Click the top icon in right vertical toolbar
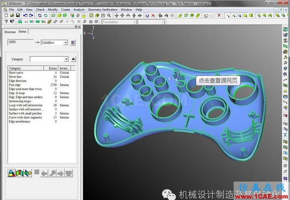This screenshot has width=290, height=200. [285, 29]
